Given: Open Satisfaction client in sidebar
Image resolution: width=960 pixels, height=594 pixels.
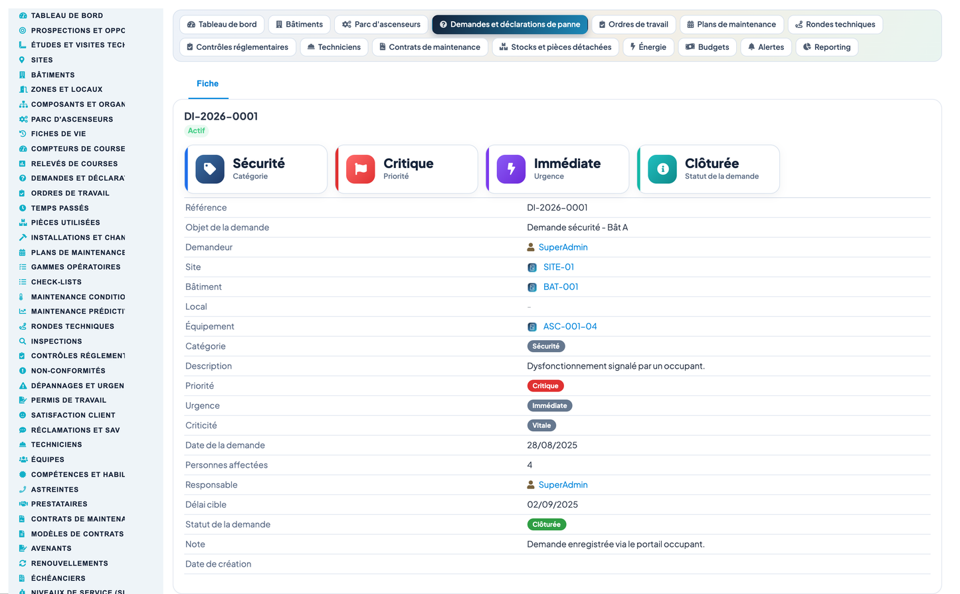Looking at the screenshot, I should click(73, 415).
